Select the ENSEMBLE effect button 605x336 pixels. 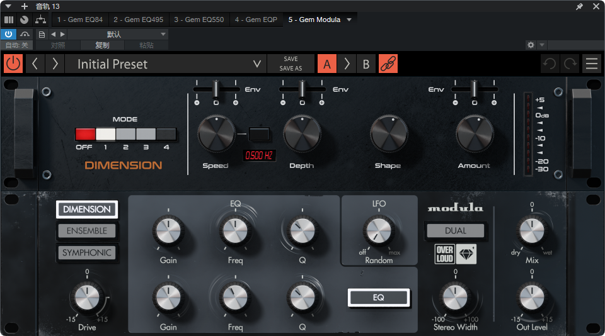pyautogui.click(x=87, y=231)
